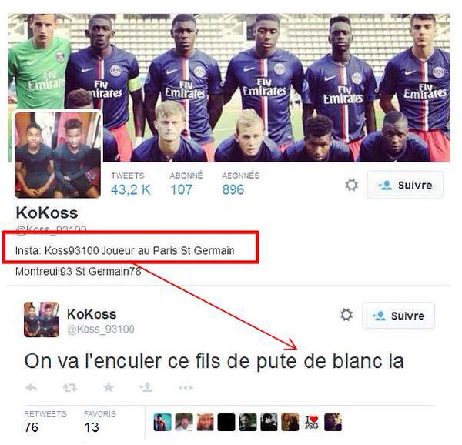Click the Suivre button in the profile header

405,186
